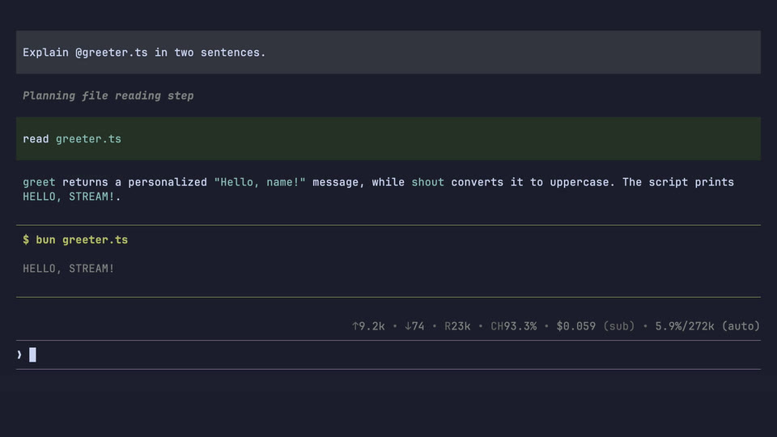
Task: Click the CH93.3% cache hit status entry
Action: tap(513, 326)
